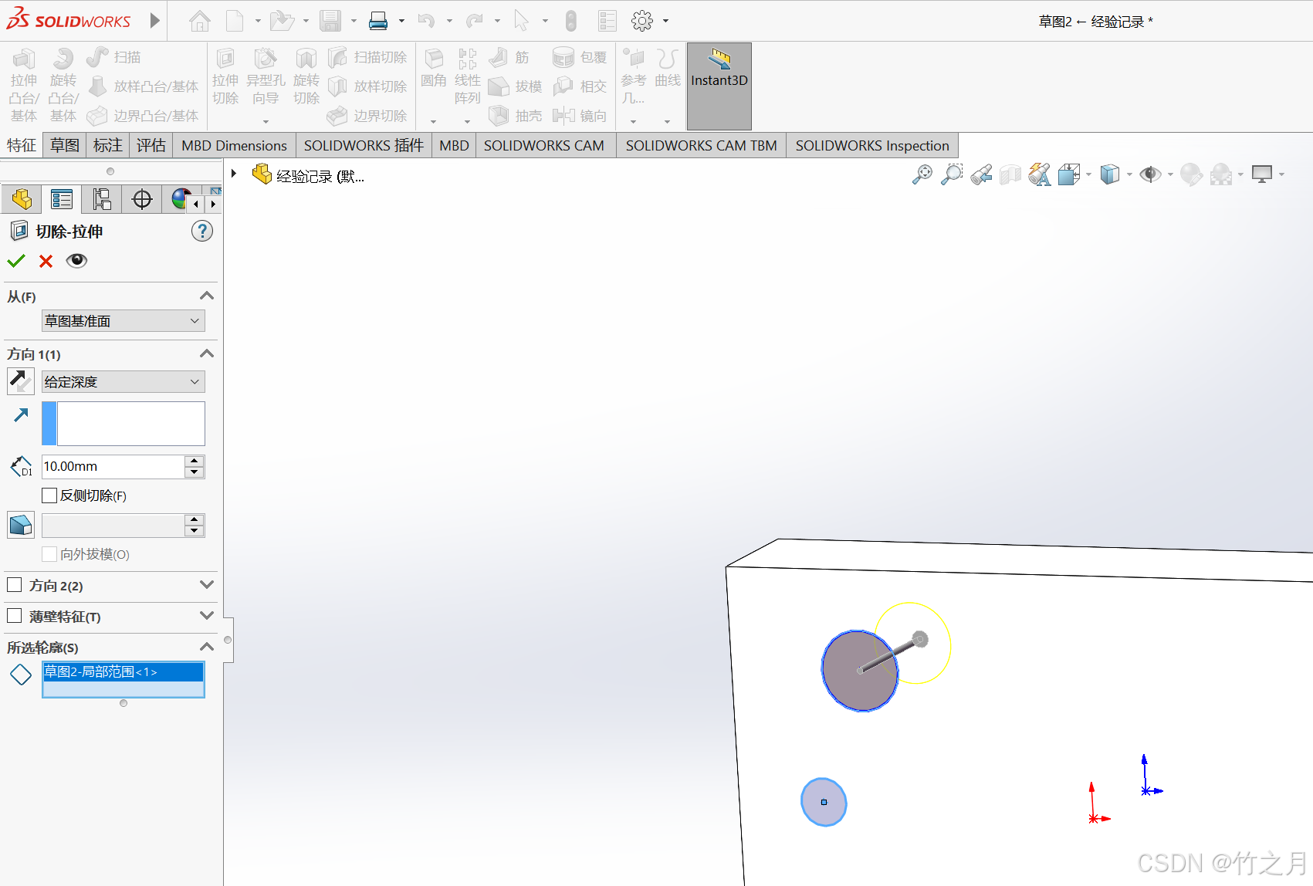The height and width of the screenshot is (886, 1313).
Task: Open FeatureManager design tree tab
Action: coord(22,199)
